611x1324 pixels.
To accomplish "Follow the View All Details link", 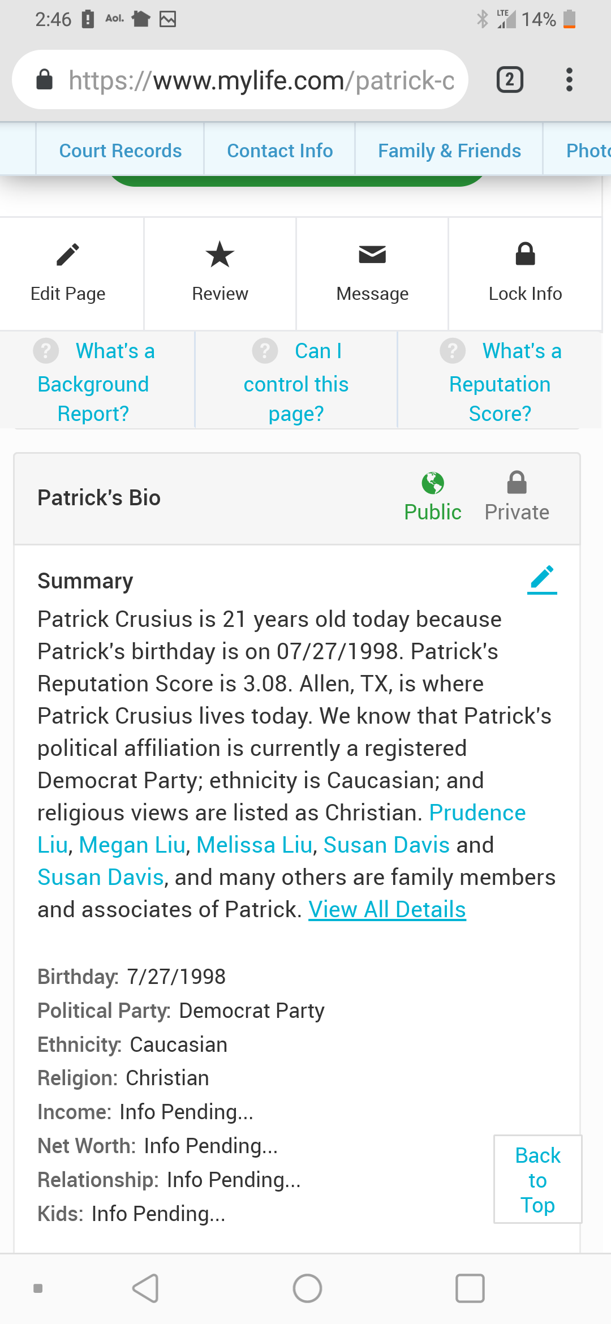I will point(387,909).
